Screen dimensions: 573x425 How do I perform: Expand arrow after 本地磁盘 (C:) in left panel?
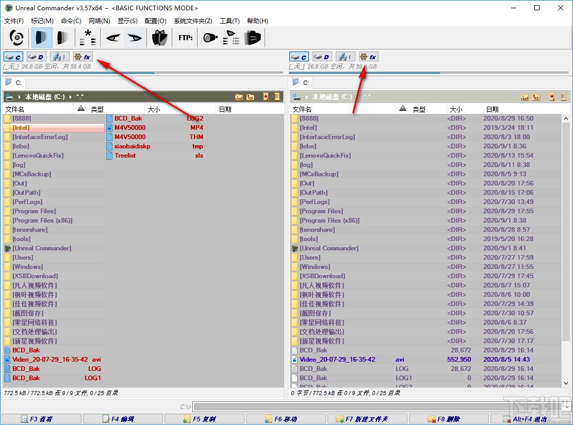tap(71, 97)
